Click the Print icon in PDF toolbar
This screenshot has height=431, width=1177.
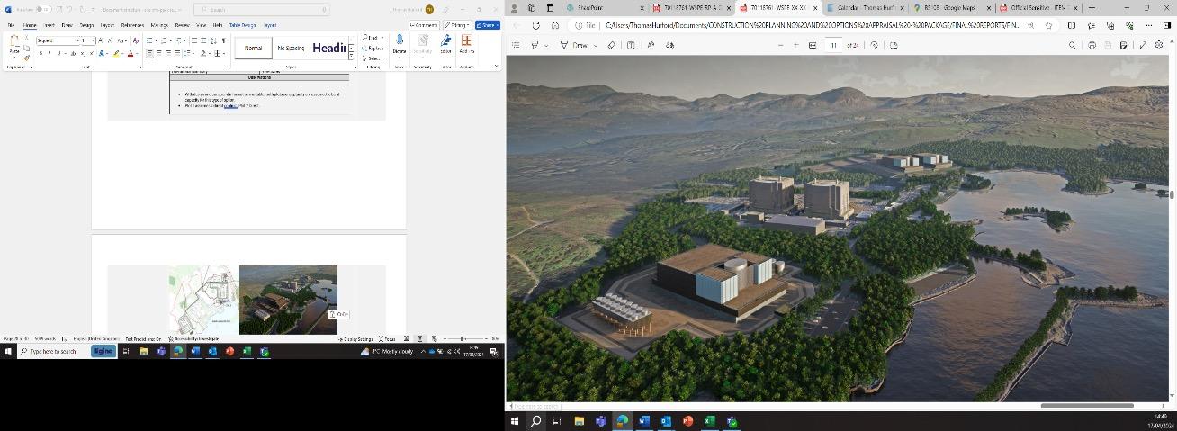click(x=1092, y=45)
